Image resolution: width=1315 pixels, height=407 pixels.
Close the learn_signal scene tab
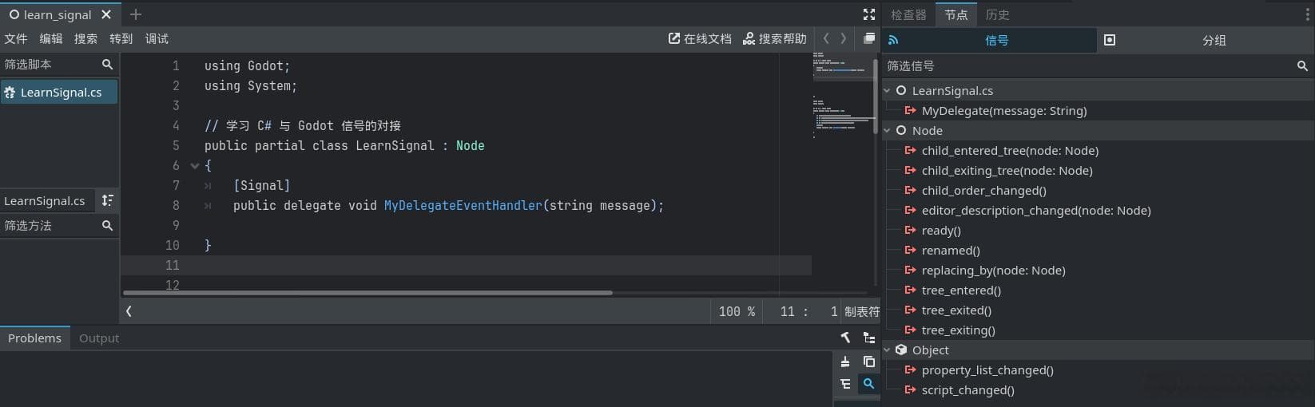click(x=106, y=14)
